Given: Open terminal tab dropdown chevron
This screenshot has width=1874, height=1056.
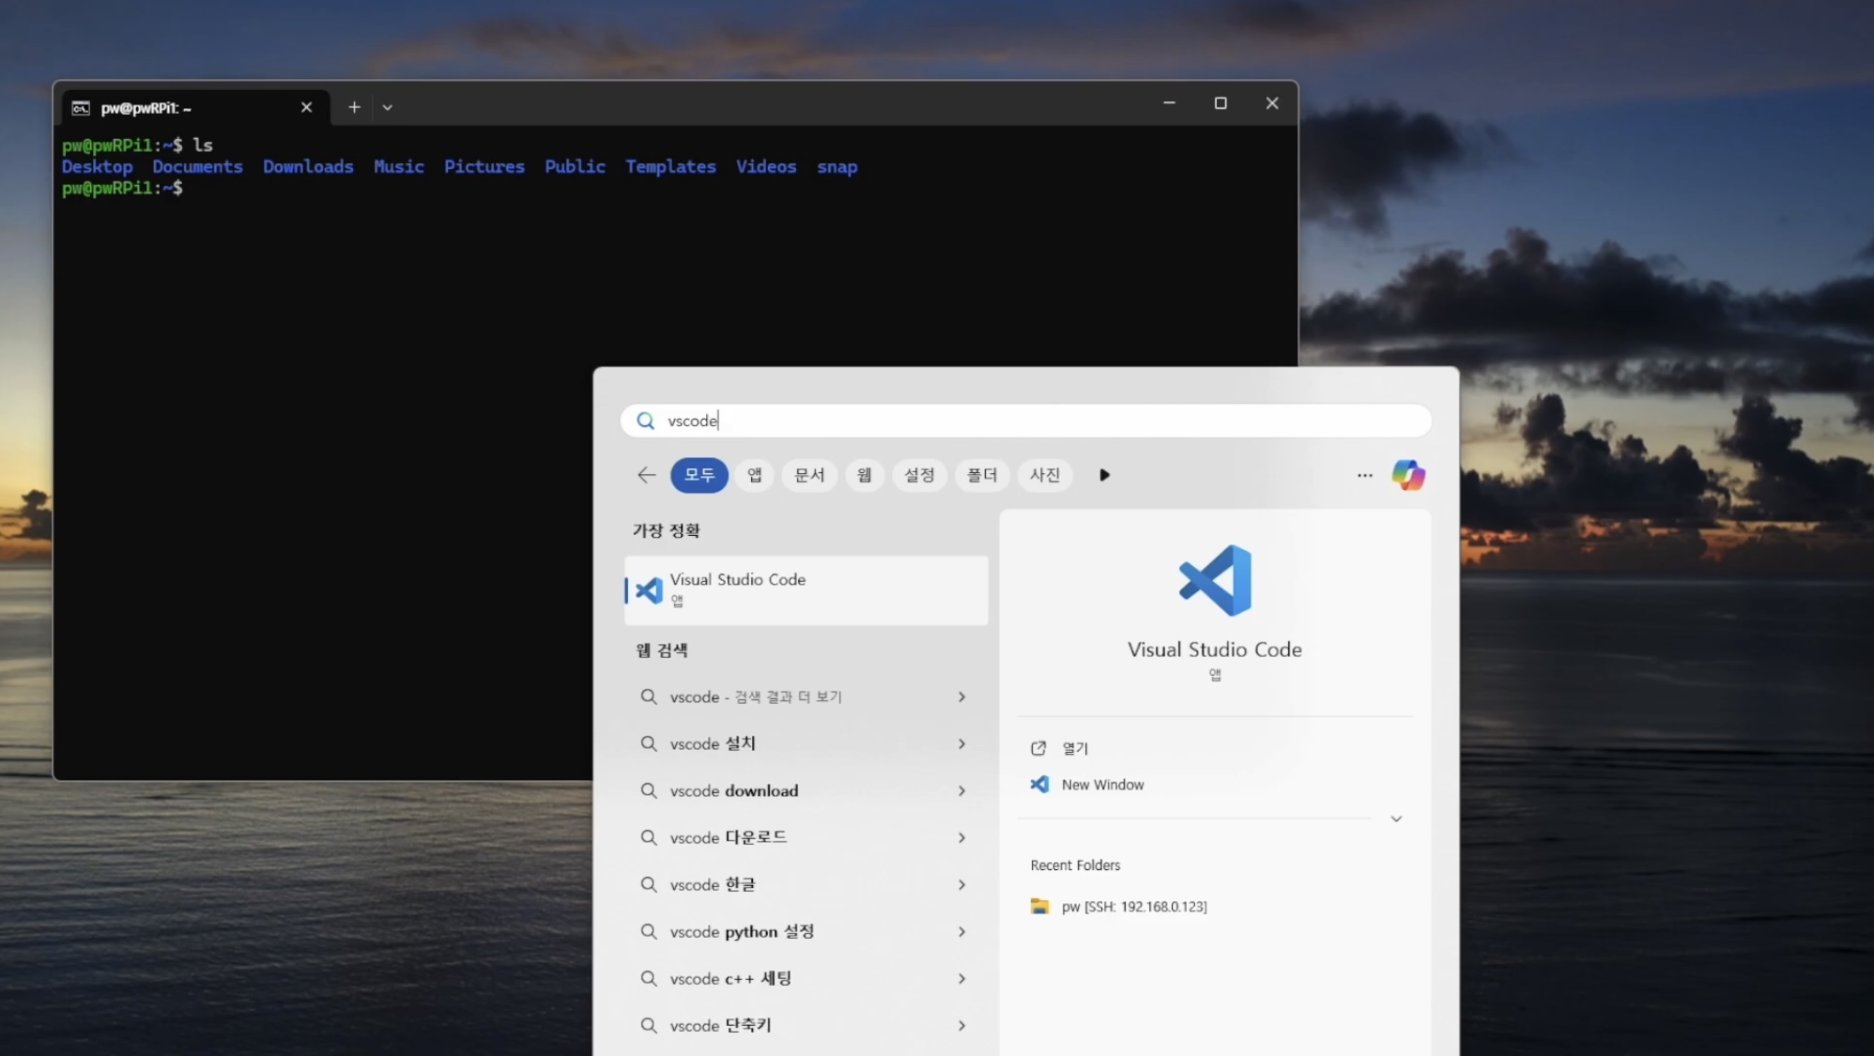Looking at the screenshot, I should coord(388,107).
